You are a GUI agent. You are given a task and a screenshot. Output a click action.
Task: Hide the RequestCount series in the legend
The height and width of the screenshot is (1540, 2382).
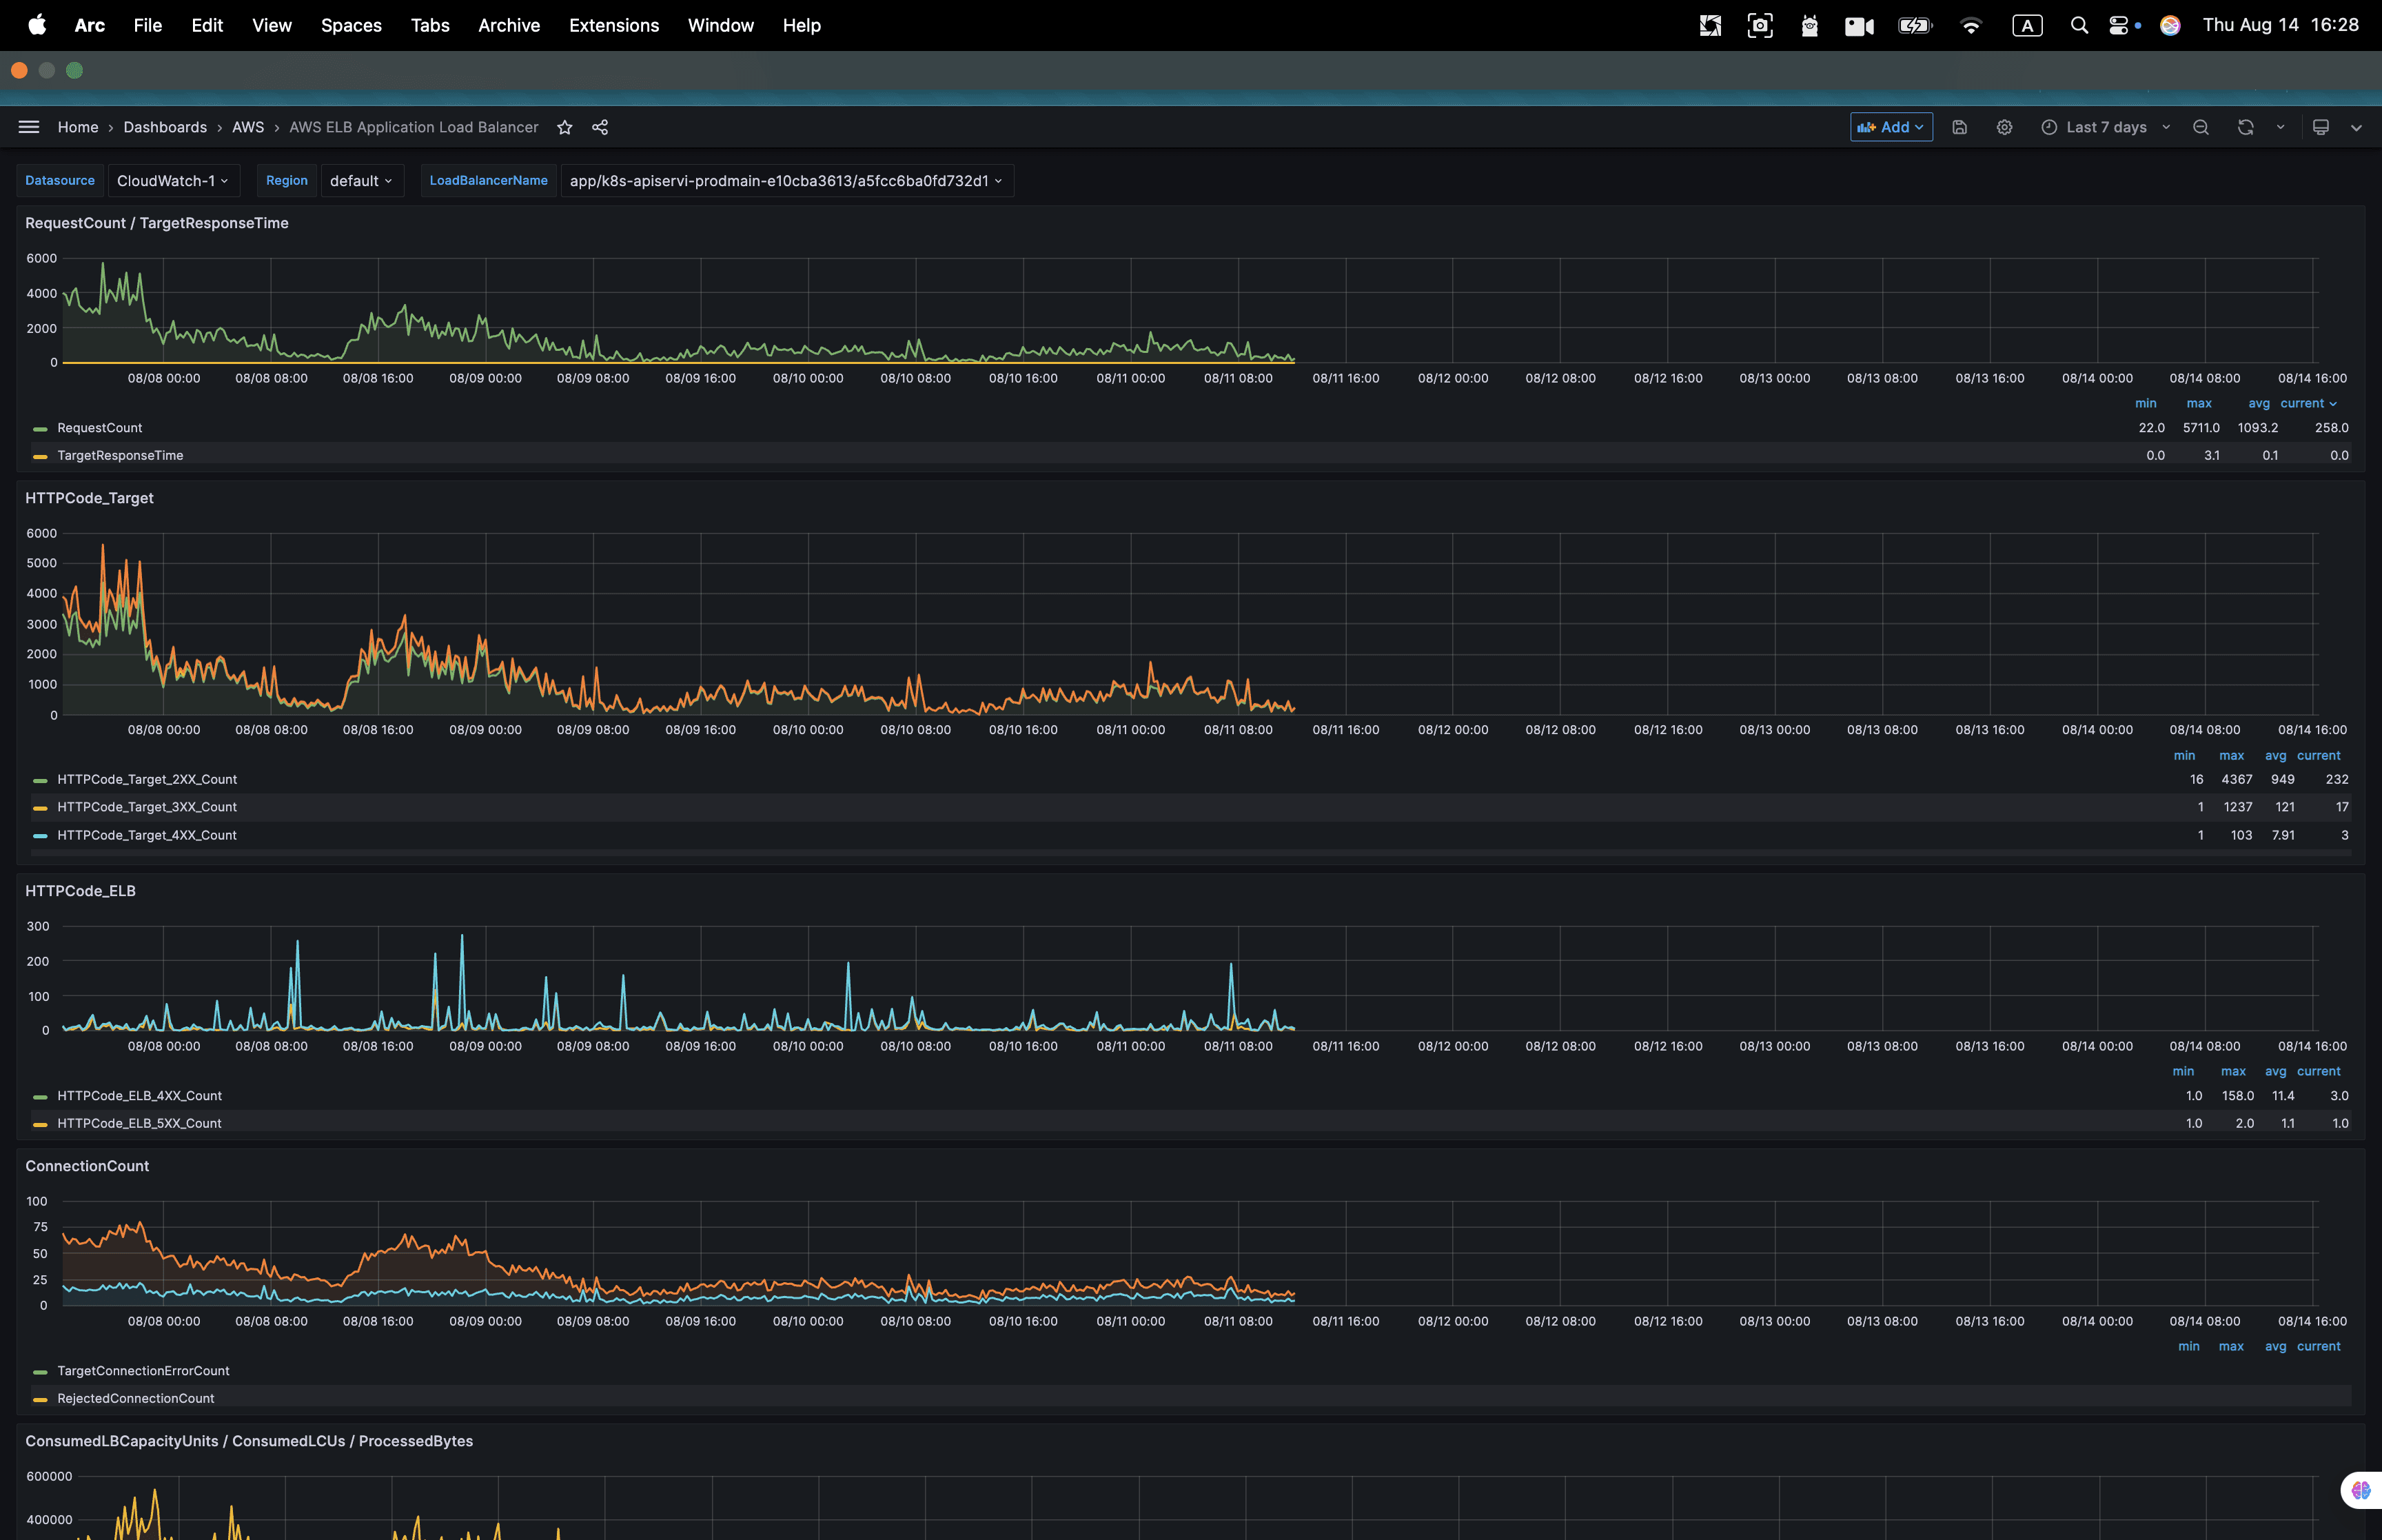(x=99, y=427)
